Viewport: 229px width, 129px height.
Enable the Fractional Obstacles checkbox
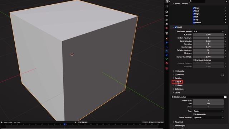tap(194, 60)
